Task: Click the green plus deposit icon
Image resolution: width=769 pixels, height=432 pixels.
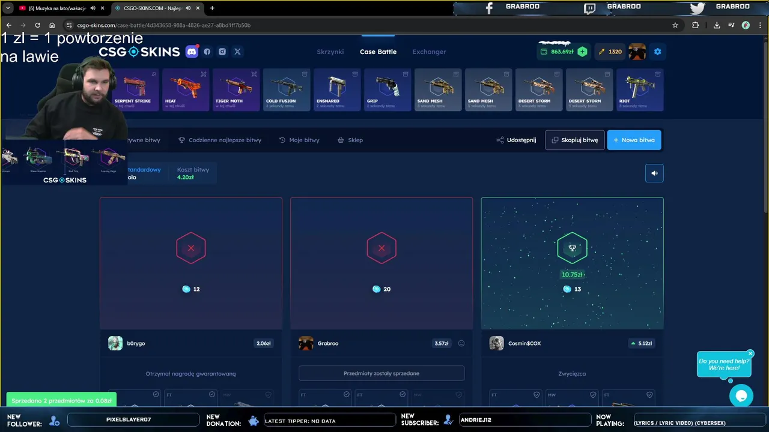Action: pos(582,52)
